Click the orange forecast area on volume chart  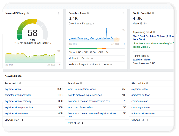pos(117,40)
